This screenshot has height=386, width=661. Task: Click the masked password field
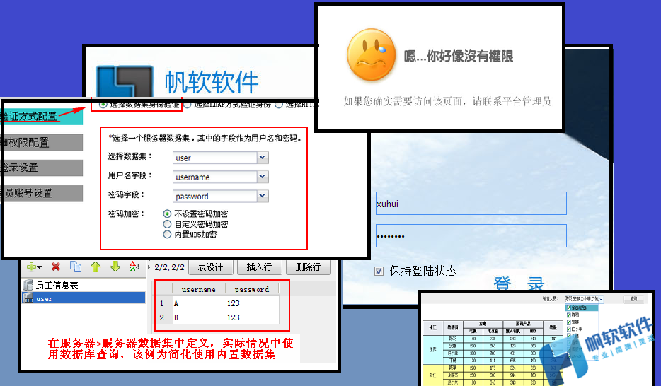(x=471, y=235)
